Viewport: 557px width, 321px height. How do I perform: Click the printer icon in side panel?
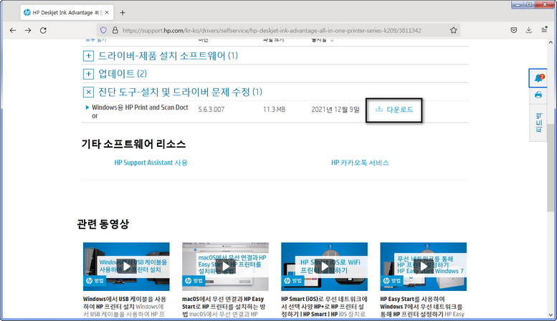tap(538, 95)
